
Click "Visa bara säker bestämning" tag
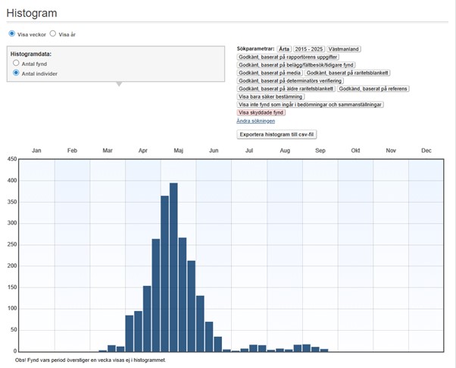click(x=275, y=96)
